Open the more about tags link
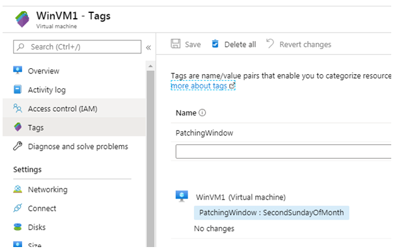 203,86
